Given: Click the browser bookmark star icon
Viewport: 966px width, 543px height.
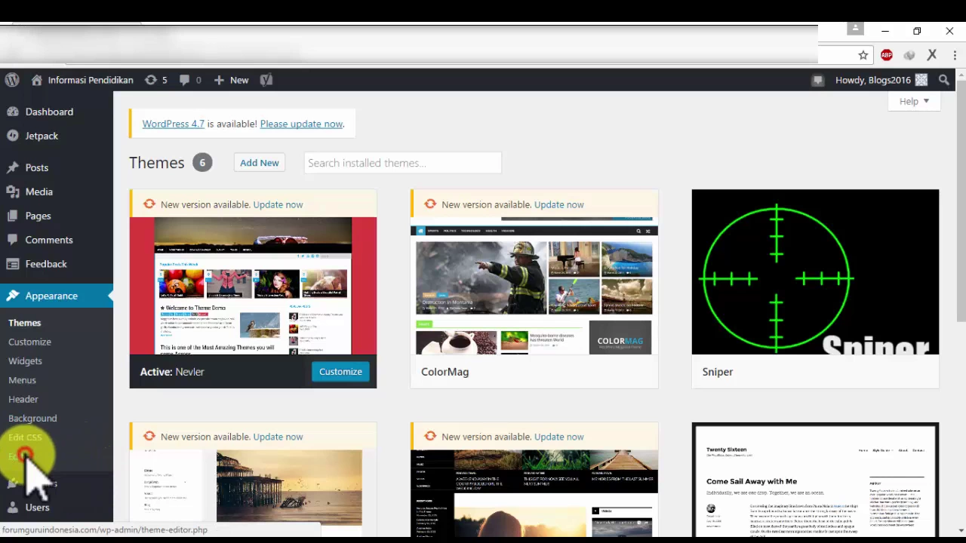Looking at the screenshot, I should [863, 55].
